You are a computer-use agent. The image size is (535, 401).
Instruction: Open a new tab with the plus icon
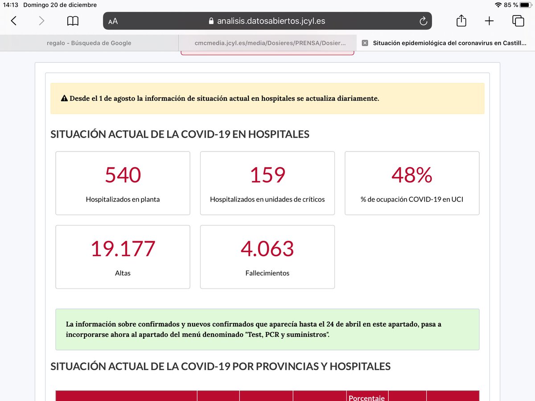click(489, 21)
